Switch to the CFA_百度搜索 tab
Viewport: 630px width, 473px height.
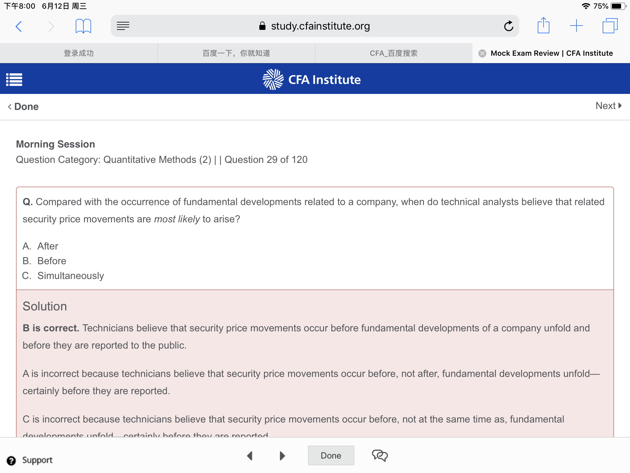click(394, 53)
